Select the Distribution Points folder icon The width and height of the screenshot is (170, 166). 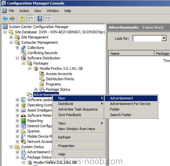point(42,79)
